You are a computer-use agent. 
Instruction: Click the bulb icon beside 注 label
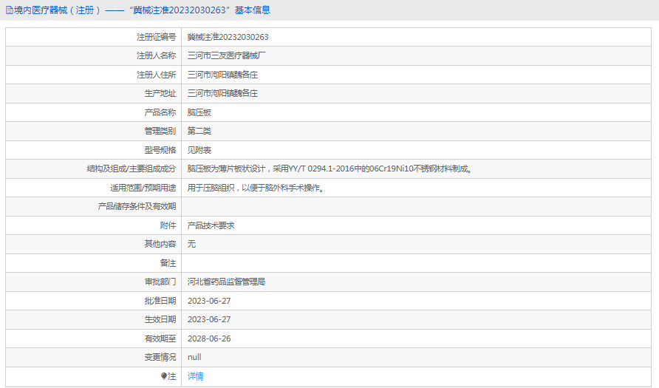pos(164,376)
